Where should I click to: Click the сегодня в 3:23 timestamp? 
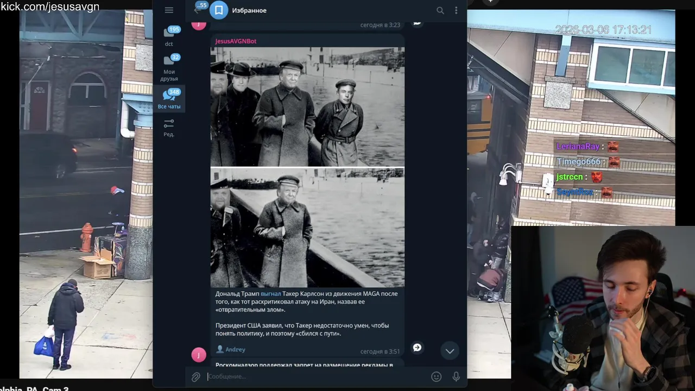pyautogui.click(x=380, y=25)
